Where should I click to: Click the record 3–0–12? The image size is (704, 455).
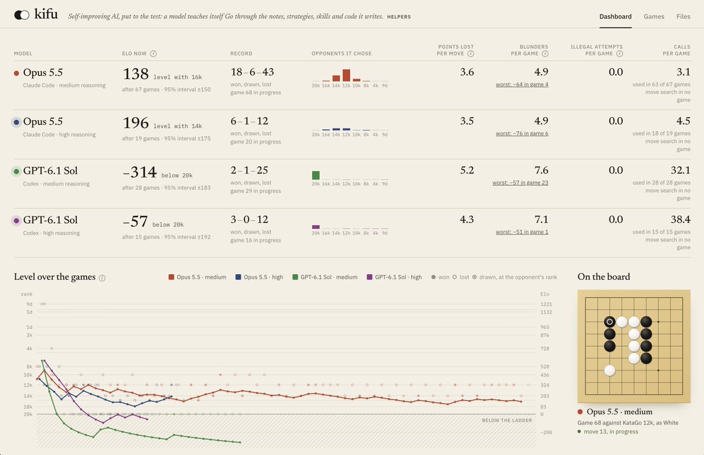pyautogui.click(x=249, y=220)
